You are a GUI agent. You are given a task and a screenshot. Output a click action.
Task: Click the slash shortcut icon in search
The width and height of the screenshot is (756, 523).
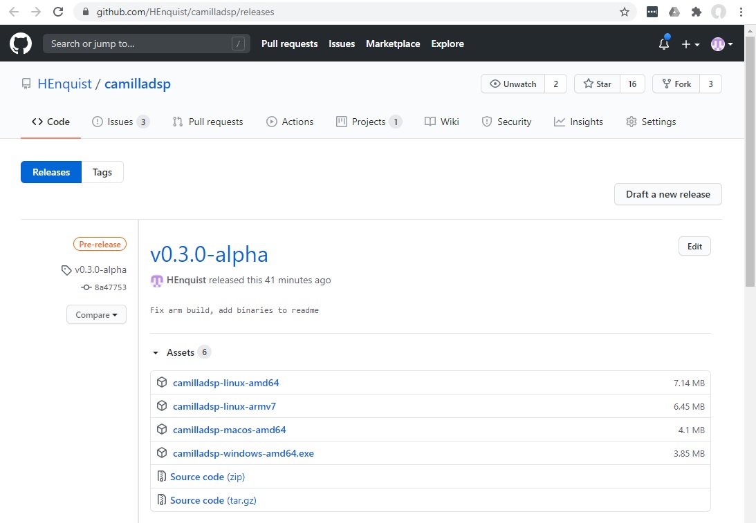click(238, 44)
